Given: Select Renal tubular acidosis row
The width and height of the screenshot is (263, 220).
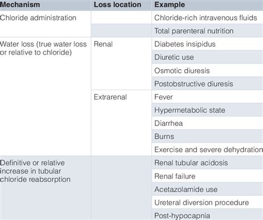Looking at the screenshot, I should 208,163.
